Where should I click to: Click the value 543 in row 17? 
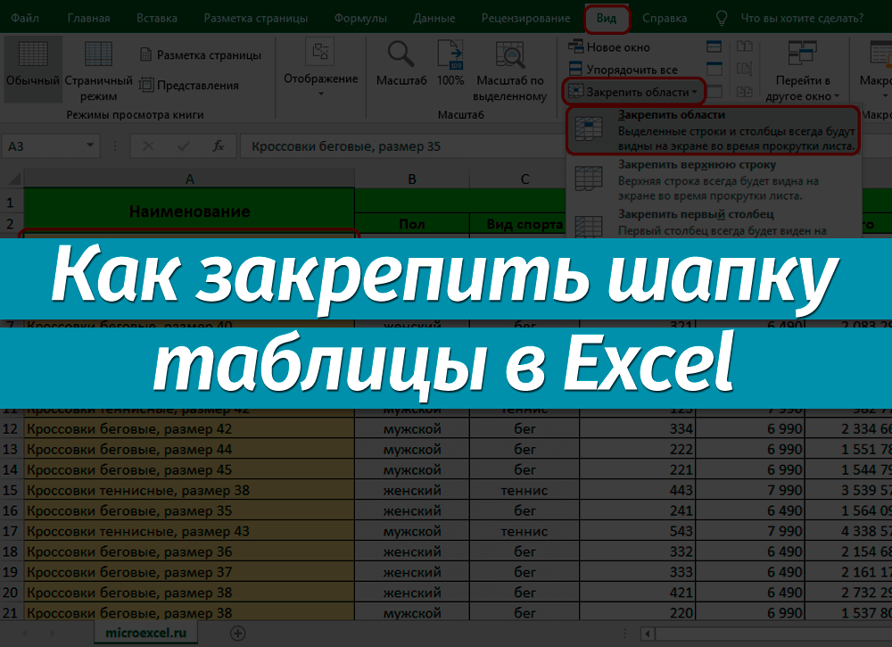[x=637, y=531]
